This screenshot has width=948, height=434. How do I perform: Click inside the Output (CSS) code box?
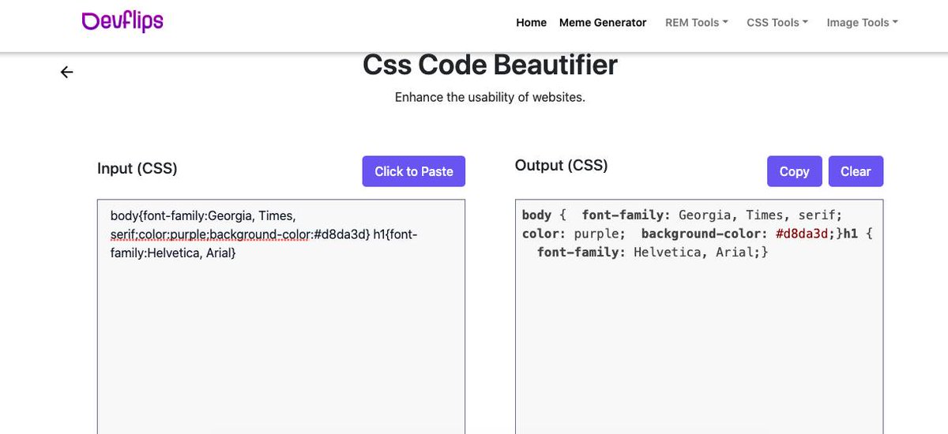click(699, 316)
